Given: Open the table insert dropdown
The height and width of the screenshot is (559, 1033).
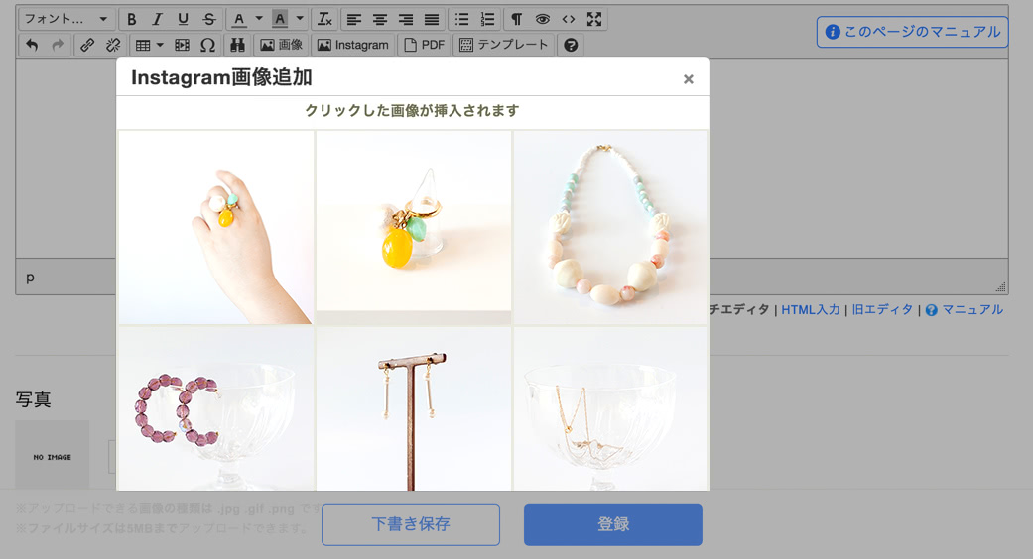Looking at the screenshot, I should pos(149,45).
